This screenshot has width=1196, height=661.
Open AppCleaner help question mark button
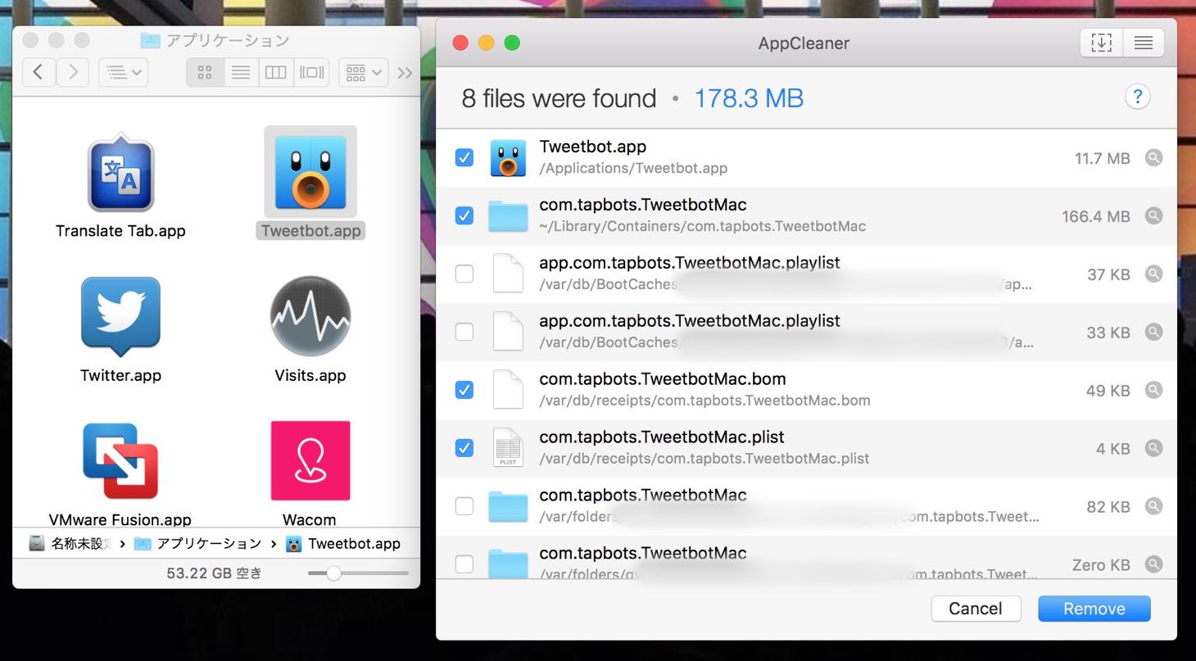pyautogui.click(x=1137, y=97)
